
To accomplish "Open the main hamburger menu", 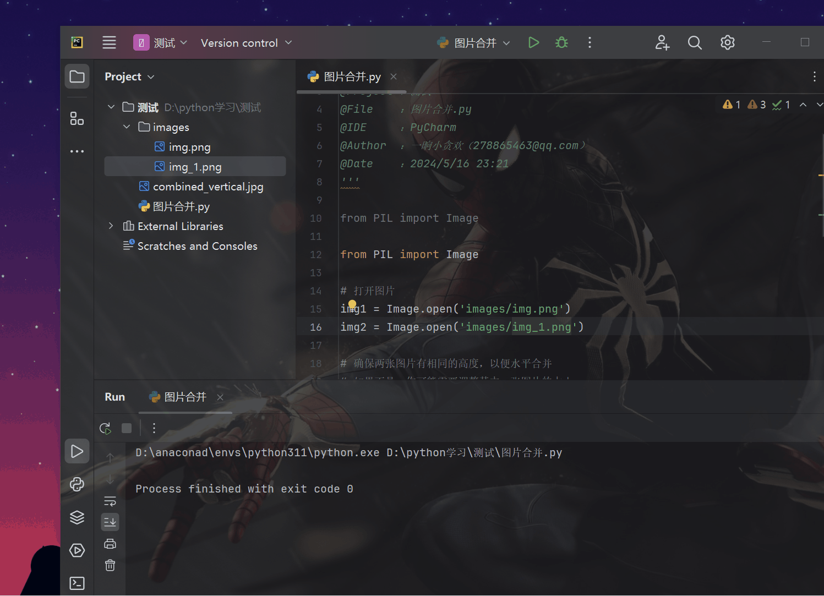I will pos(109,42).
